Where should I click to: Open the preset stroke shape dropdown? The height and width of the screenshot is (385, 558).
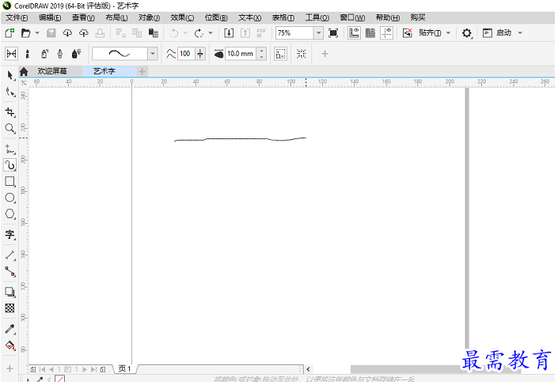click(153, 54)
